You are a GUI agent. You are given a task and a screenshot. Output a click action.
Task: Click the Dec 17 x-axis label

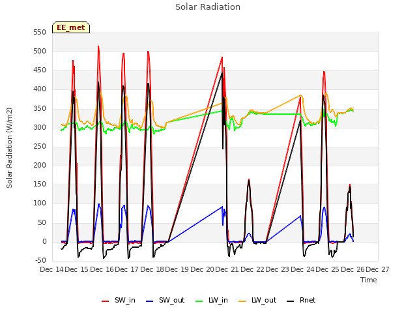[127, 269]
